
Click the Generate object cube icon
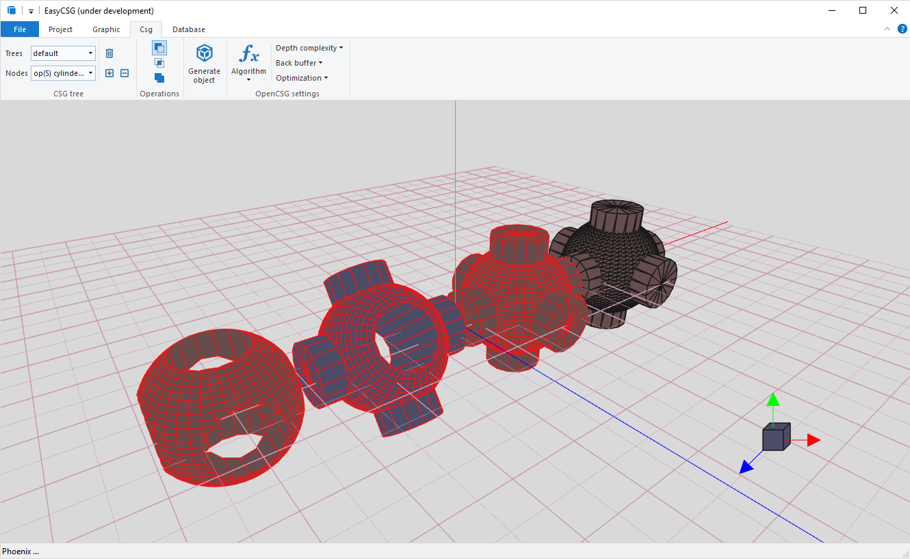pos(205,53)
